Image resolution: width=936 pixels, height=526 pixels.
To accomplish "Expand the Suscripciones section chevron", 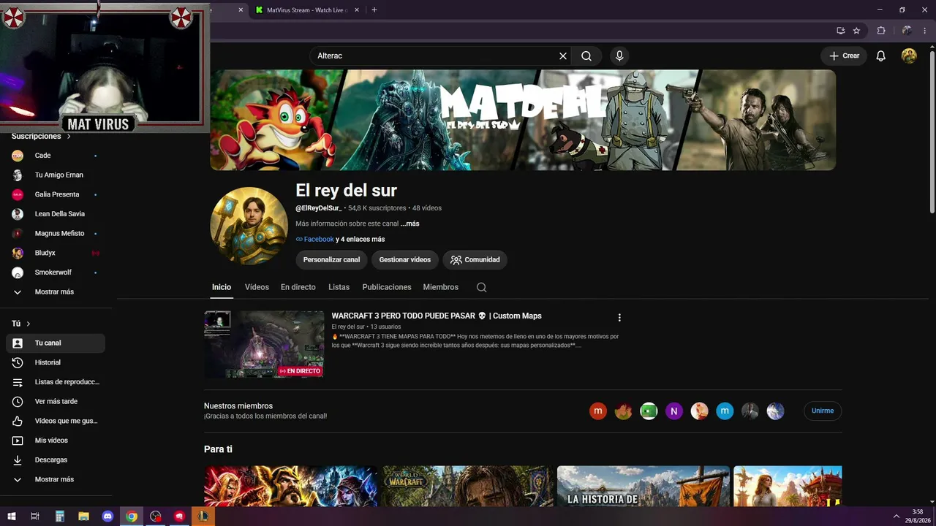I will coord(69,137).
